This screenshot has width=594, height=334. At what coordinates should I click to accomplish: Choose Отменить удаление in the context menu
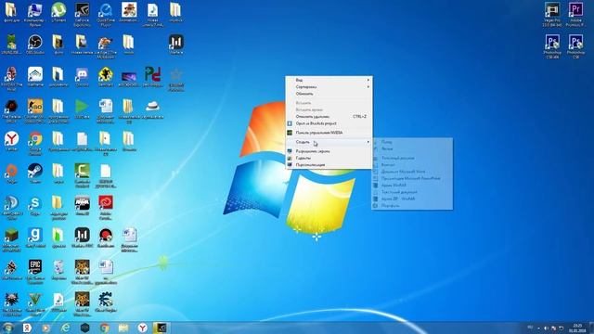click(x=329, y=117)
